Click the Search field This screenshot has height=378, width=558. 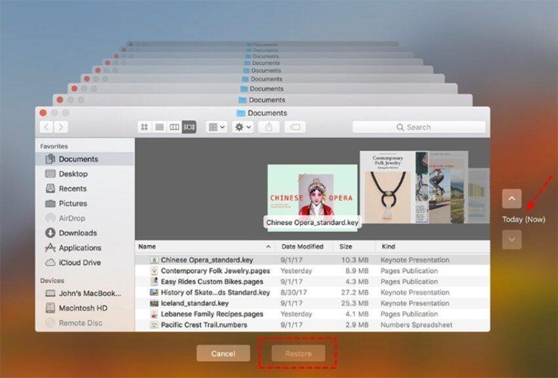(x=419, y=127)
